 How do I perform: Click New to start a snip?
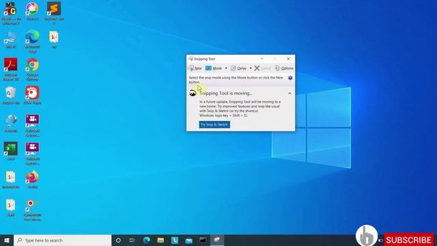click(x=195, y=68)
